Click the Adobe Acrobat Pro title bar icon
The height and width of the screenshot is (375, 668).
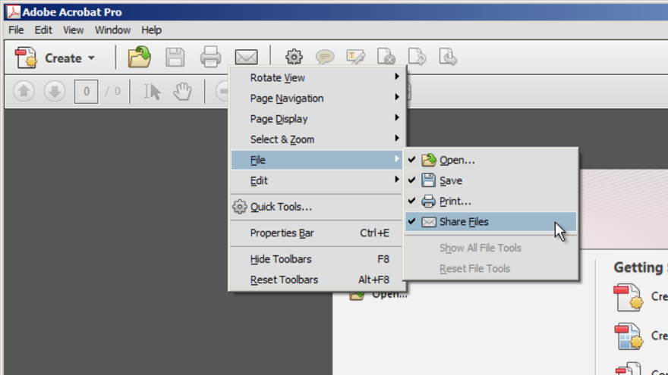(x=13, y=11)
